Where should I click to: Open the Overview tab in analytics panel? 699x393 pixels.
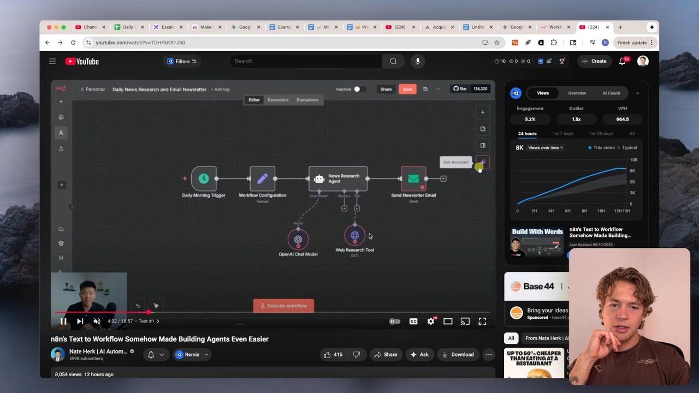coord(577,93)
